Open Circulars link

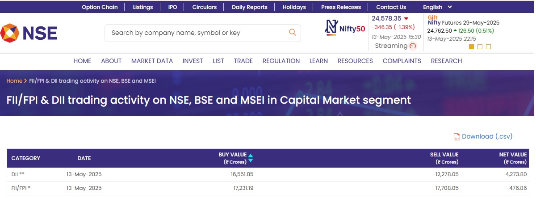coord(205,7)
